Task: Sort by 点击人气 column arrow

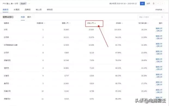Action: (x=95, y=23)
